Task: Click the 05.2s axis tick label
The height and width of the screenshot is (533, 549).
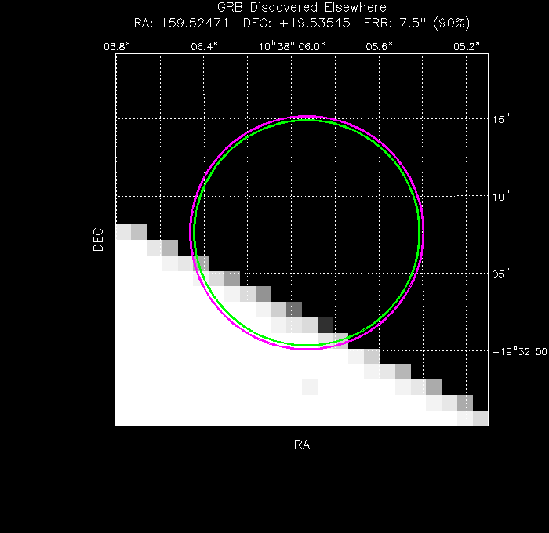Action: click(467, 46)
